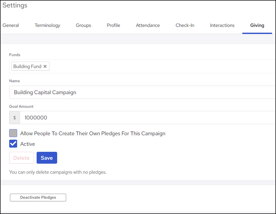Viewport: 276px width, 214px height.
Task: Open the Profile settings tab
Action: coord(114,25)
